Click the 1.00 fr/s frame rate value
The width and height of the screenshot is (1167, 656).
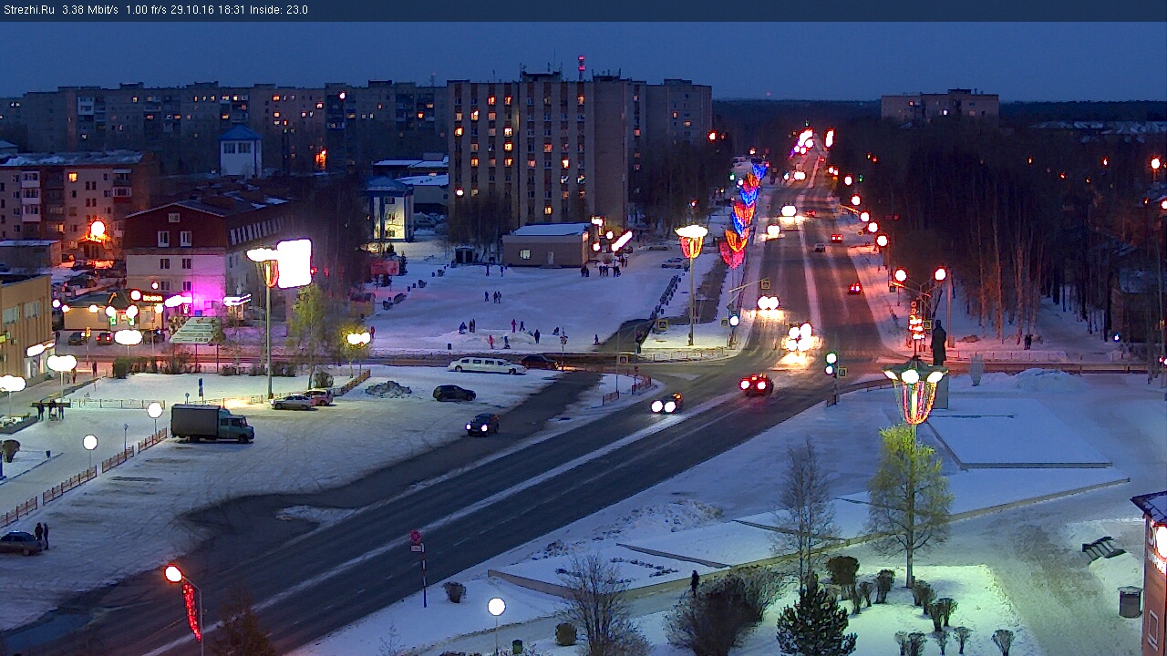point(146,10)
